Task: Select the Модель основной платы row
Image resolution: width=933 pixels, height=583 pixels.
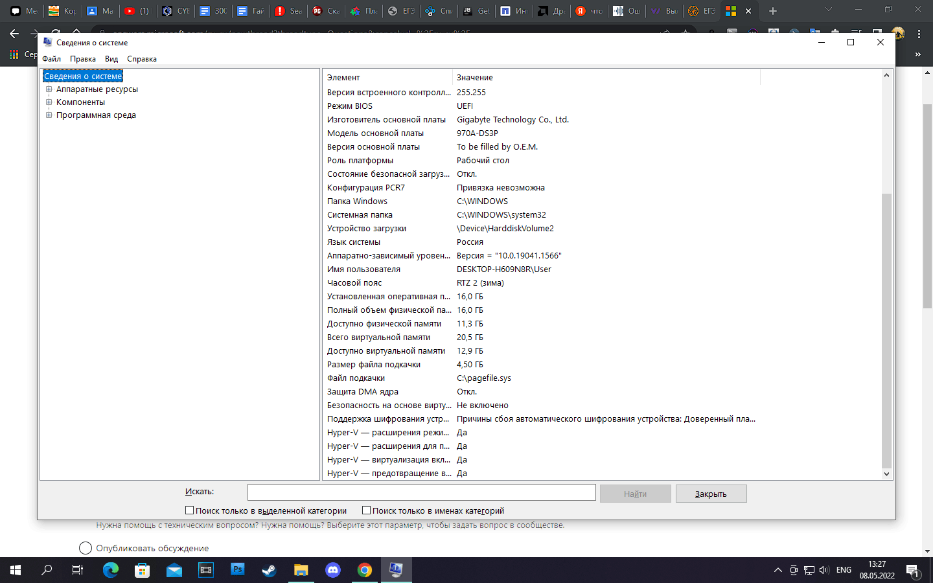Action: pos(541,133)
